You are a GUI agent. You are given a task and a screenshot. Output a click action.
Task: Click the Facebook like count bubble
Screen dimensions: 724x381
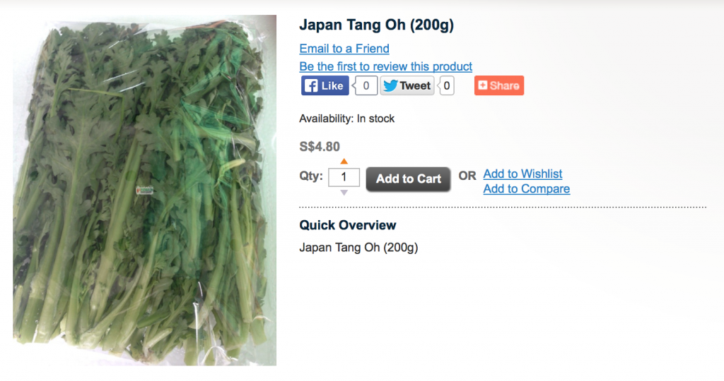coord(366,85)
